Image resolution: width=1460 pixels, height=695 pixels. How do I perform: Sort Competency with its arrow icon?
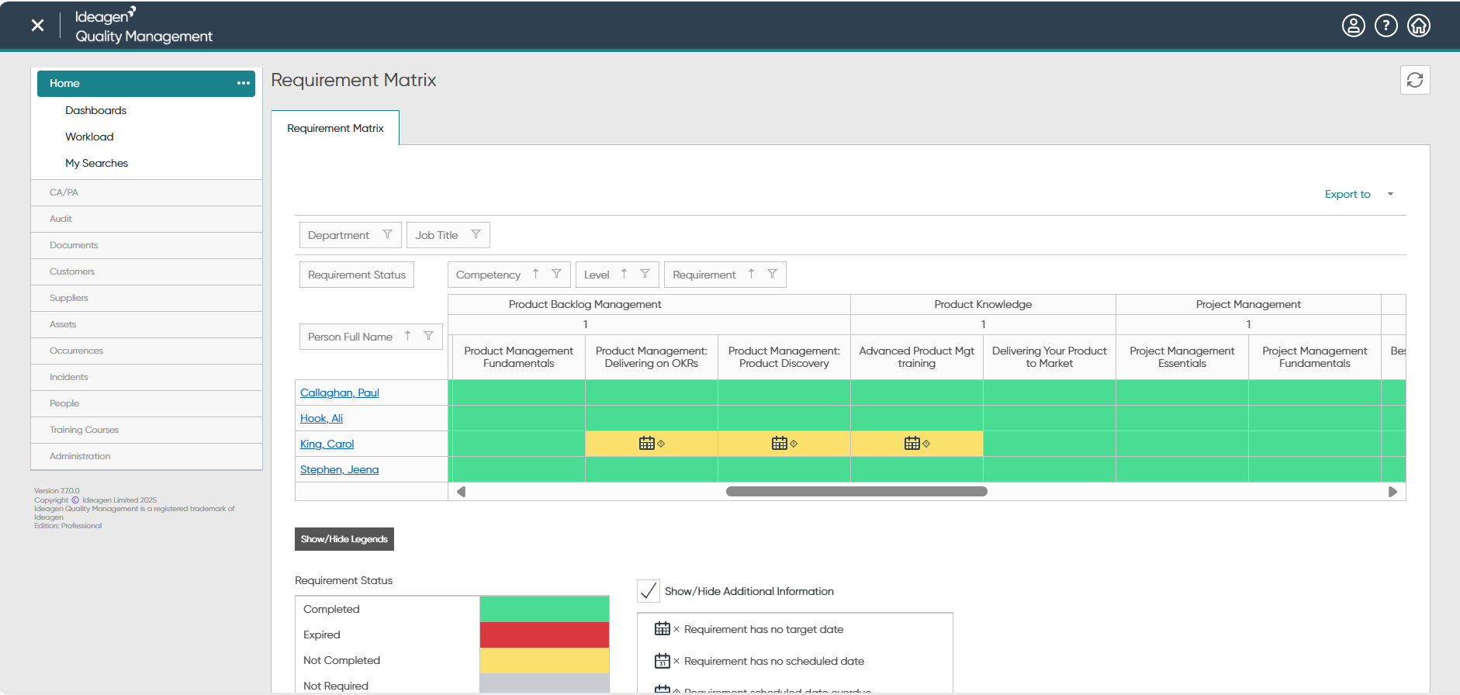click(x=535, y=274)
